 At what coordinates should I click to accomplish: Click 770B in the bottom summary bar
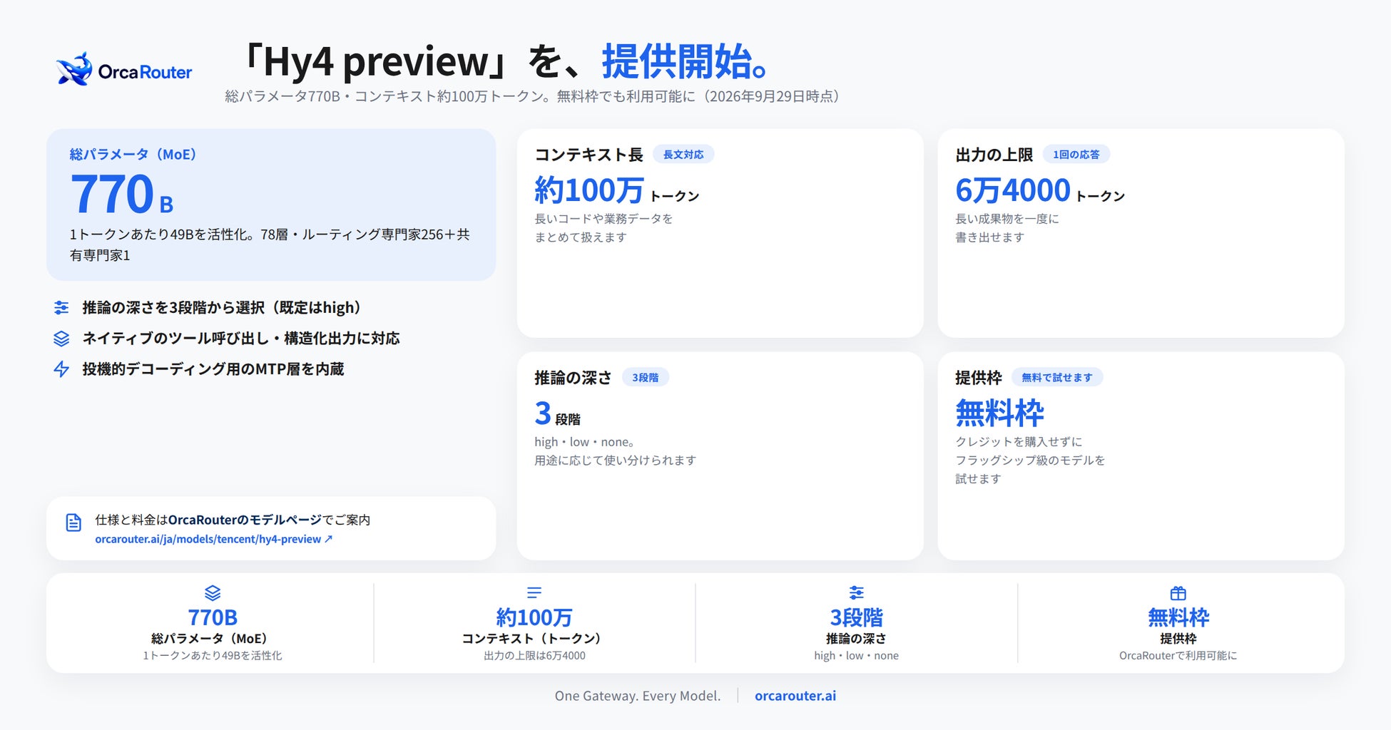[x=213, y=617]
